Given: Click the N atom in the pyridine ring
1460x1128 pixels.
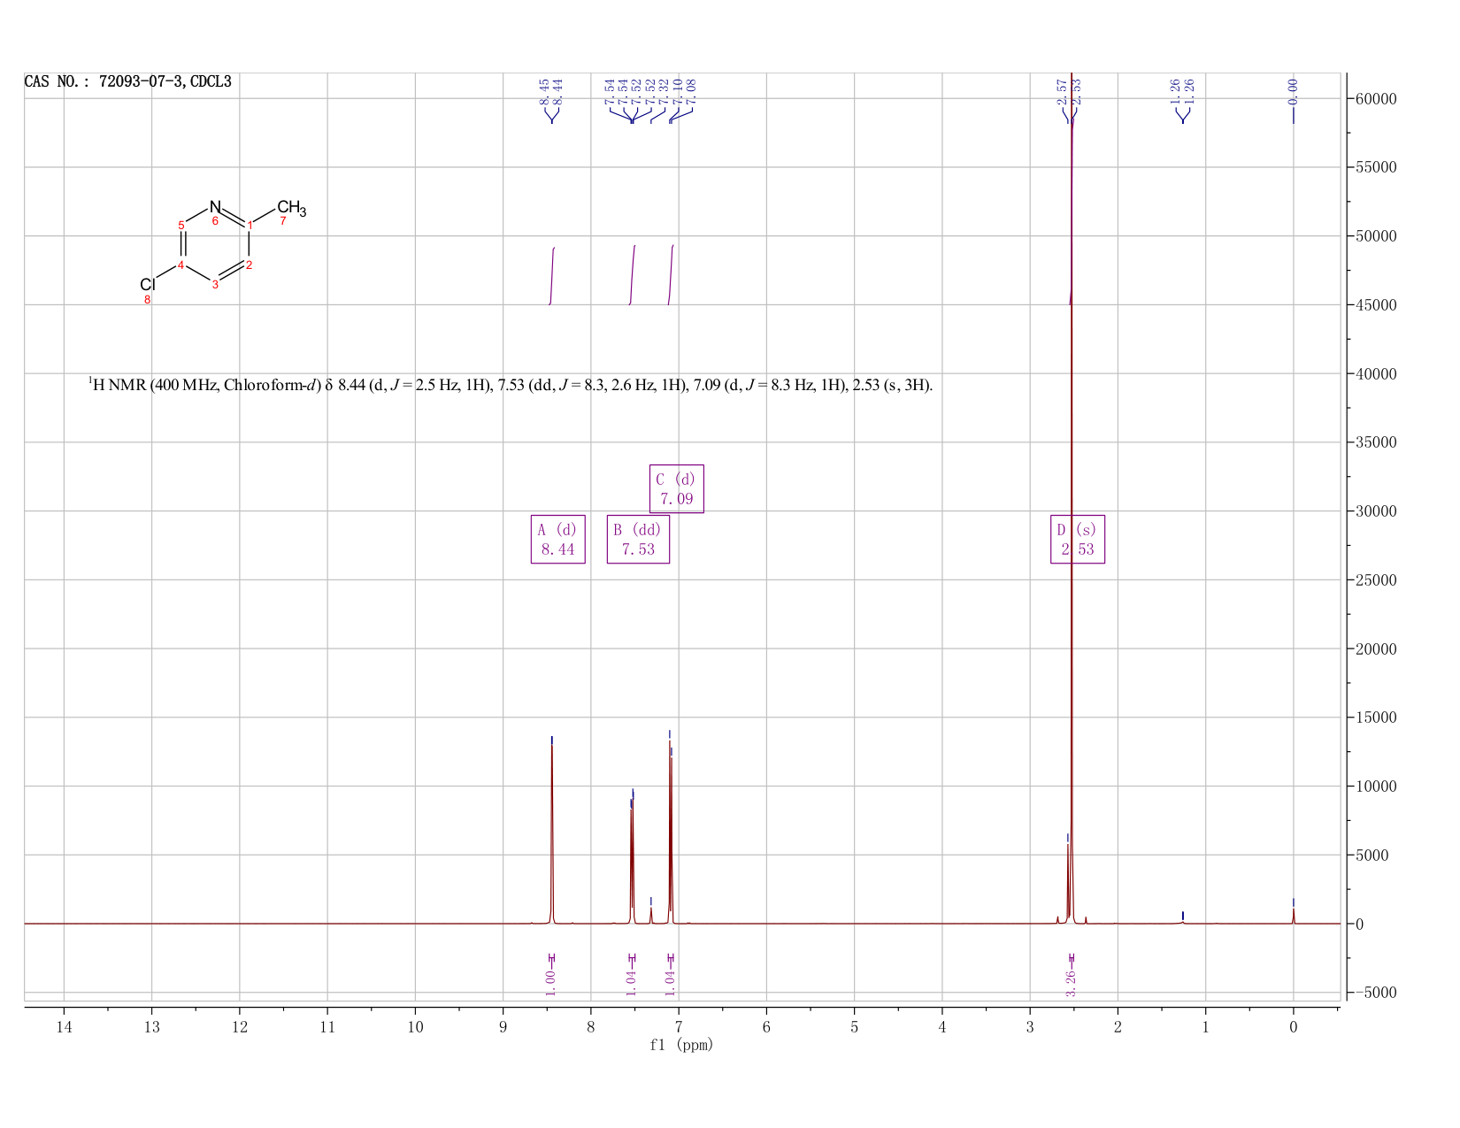Looking at the screenshot, I should click(215, 206).
